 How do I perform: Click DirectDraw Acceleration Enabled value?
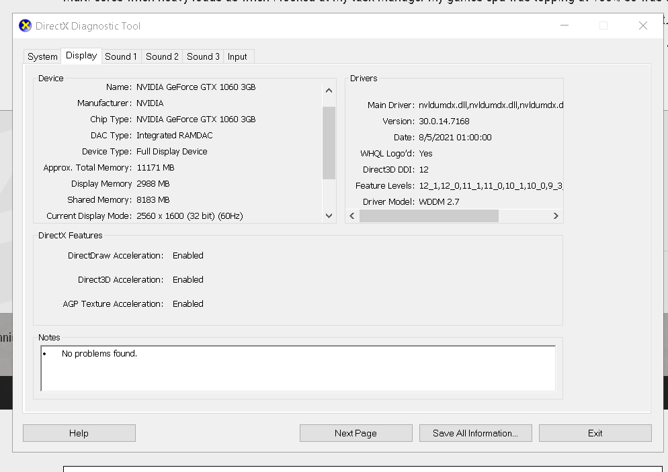[x=188, y=256]
